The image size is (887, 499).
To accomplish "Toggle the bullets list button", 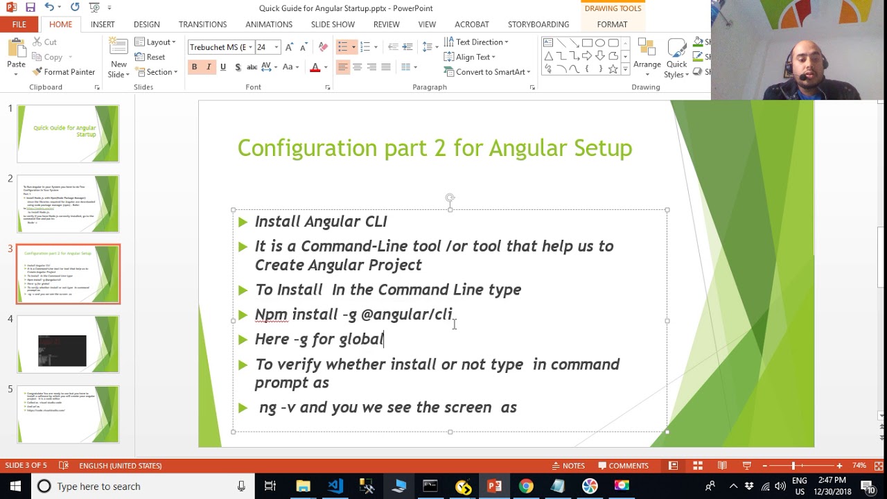I will 342,47.
